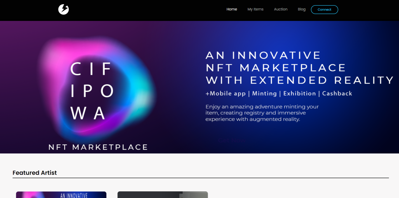Click the 'Exhibition' feature text
The image size is (399, 198).
[299, 94]
